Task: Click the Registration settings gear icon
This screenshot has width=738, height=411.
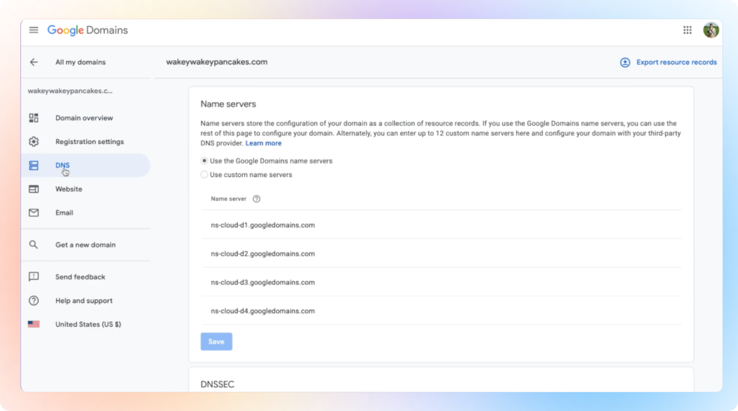Action: tap(34, 142)
